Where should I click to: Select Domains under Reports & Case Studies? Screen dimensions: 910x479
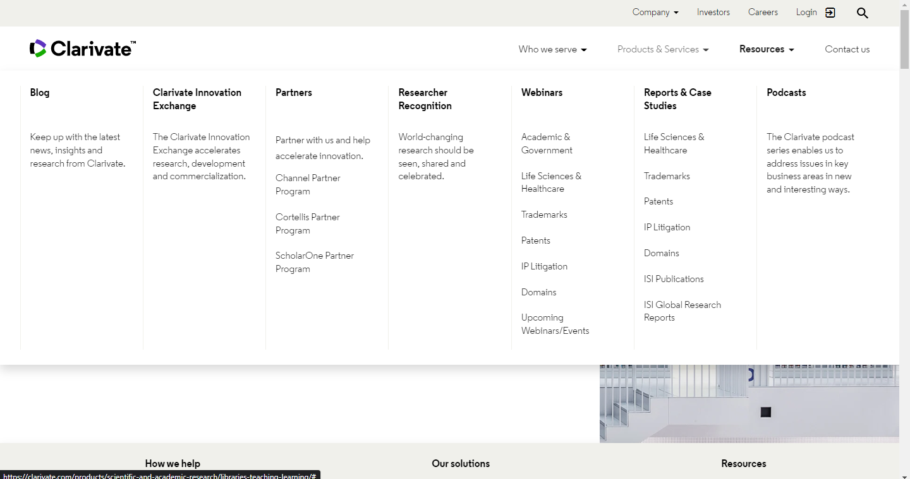[x=662, y=253]
